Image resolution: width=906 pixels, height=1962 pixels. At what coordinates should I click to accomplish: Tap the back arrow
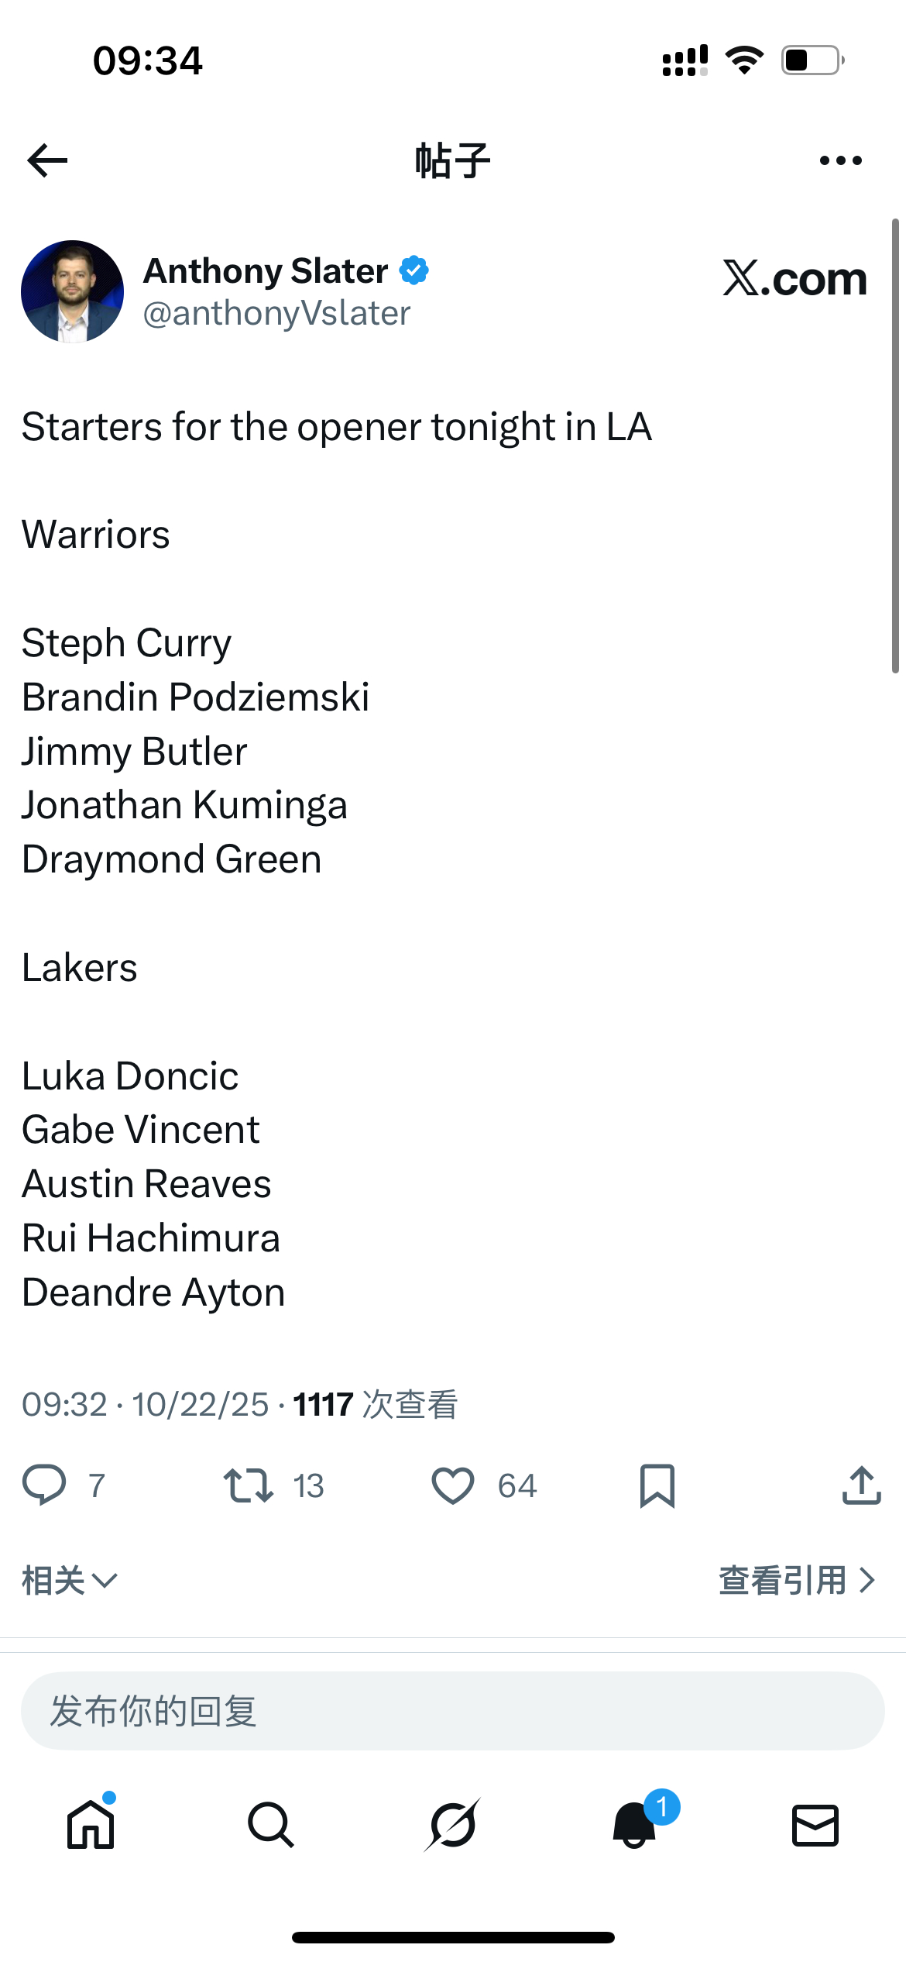(47, 160)
